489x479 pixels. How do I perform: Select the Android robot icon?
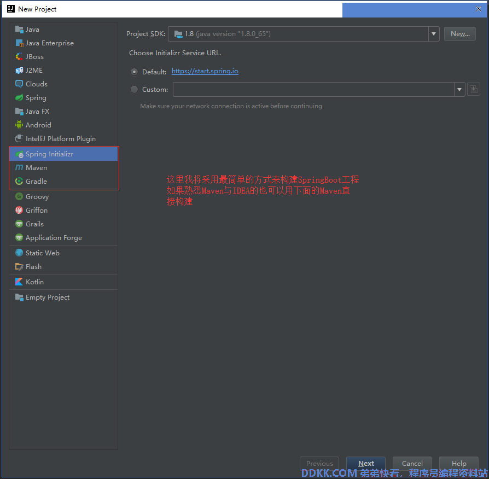[x=19, y=125]
